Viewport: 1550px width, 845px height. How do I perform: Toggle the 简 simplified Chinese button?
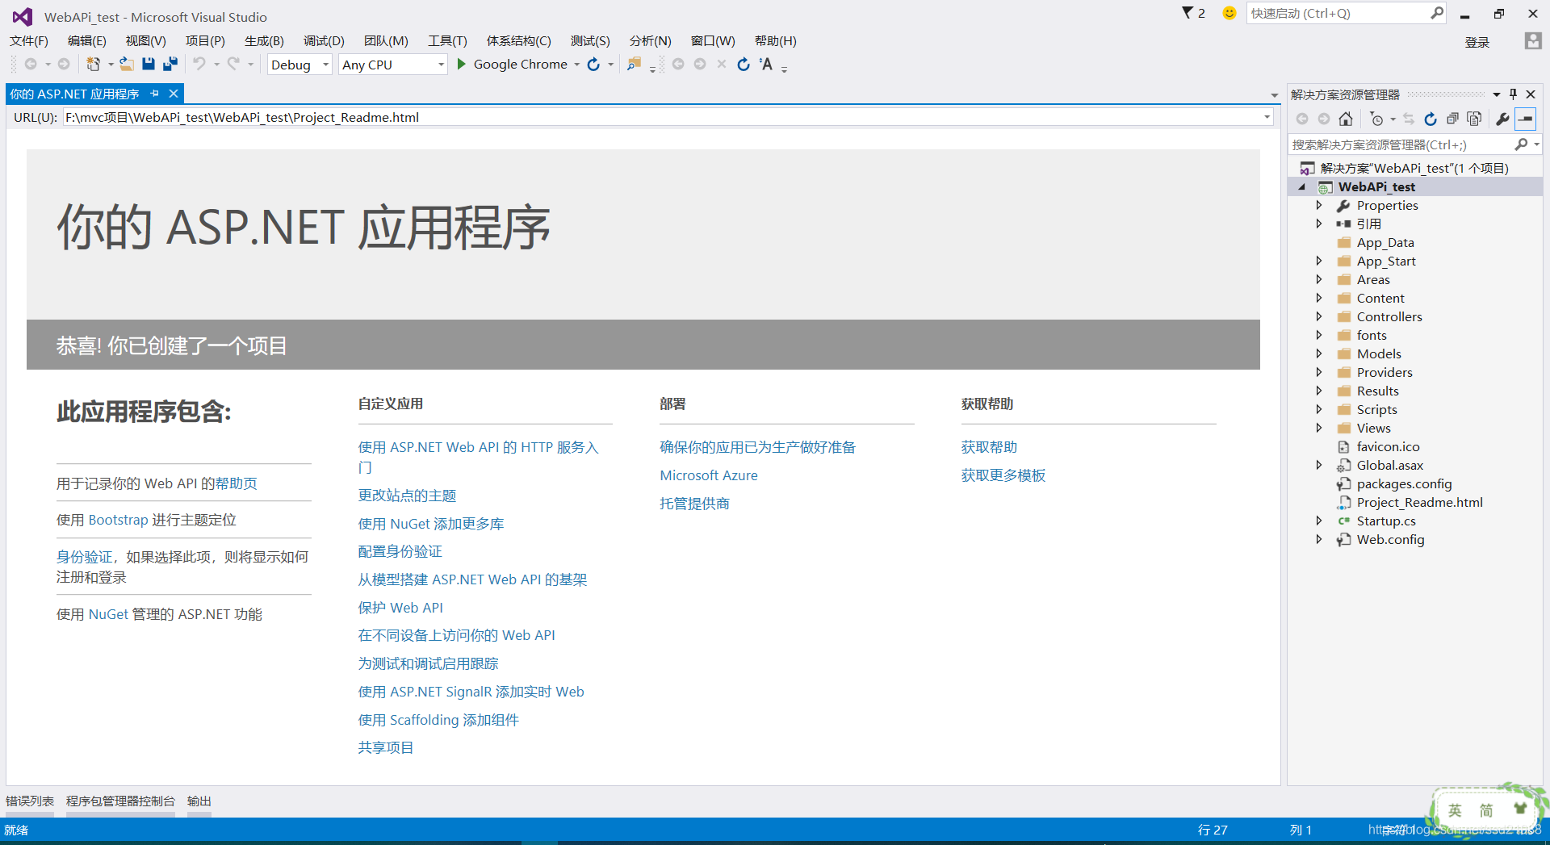point(1486,810)
